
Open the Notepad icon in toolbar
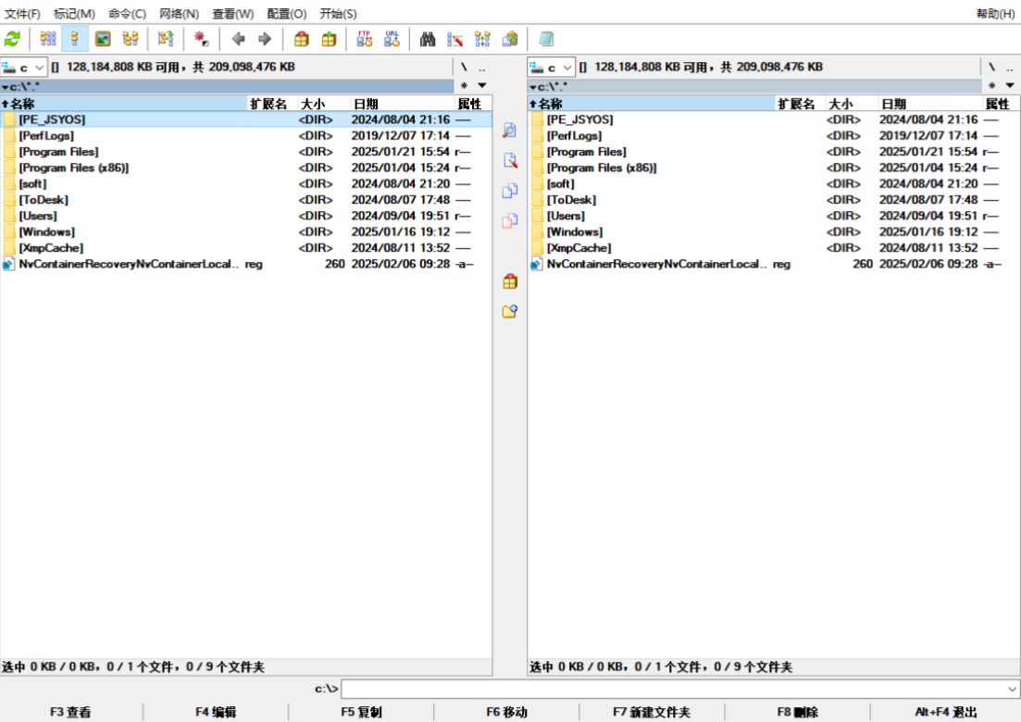tap(545, 39)
